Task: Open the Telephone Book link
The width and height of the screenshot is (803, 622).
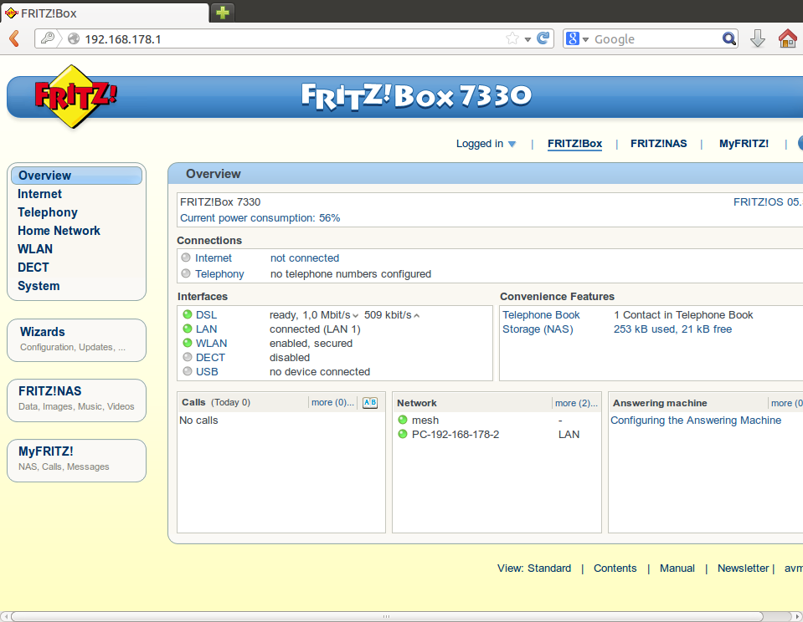Action: [x=541, y=315]
